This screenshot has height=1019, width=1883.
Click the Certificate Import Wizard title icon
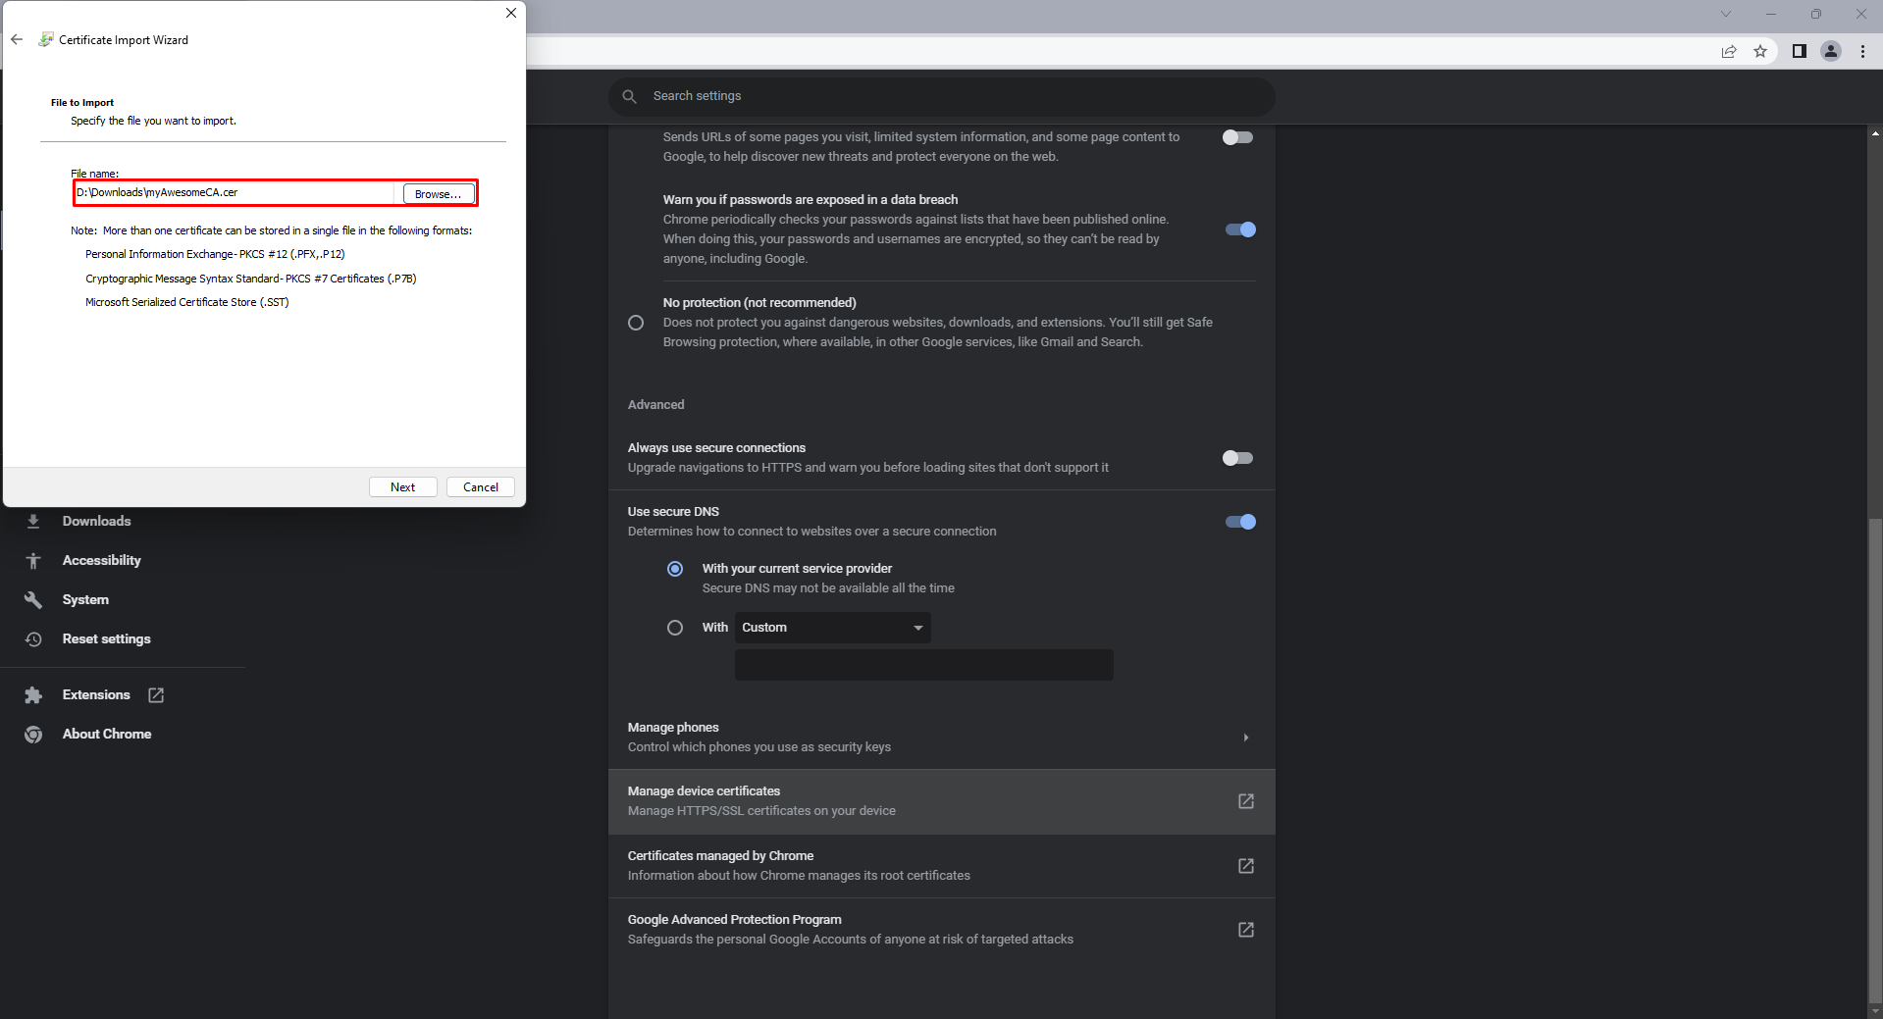tap(46, 40)
